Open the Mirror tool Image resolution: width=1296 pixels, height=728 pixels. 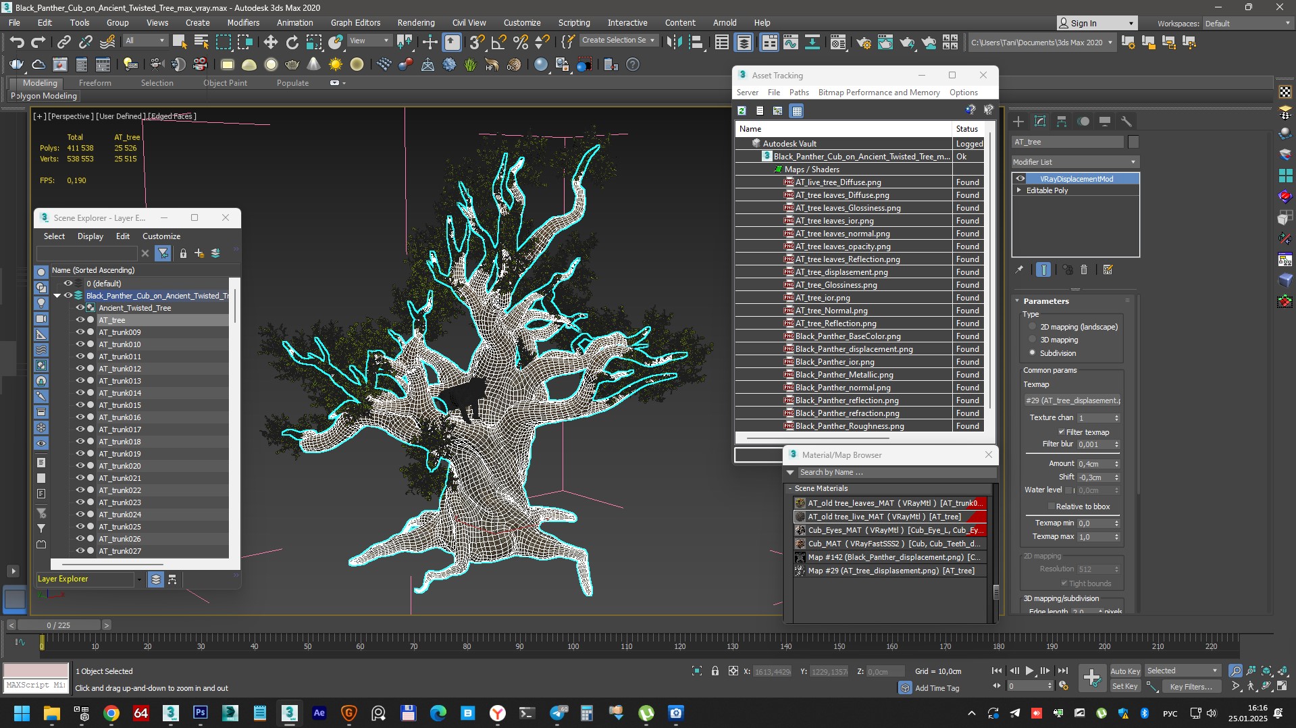[x=674, y=43]
